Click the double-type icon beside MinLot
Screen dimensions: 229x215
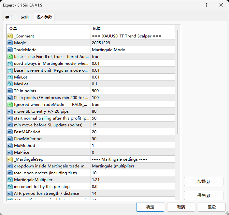coord(10,77)
